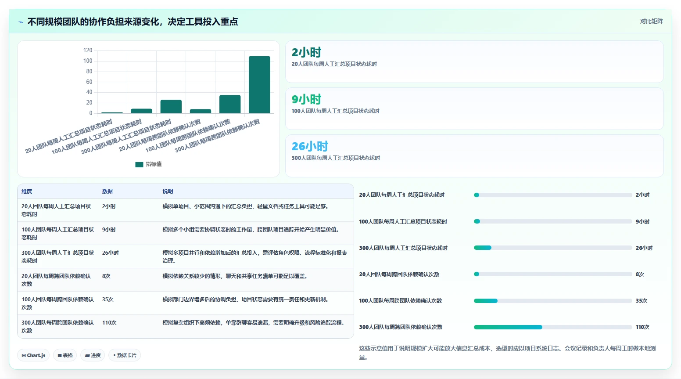Click the 35次 table cell
Viewport: 681px width, 379px height.
[108, 300]
